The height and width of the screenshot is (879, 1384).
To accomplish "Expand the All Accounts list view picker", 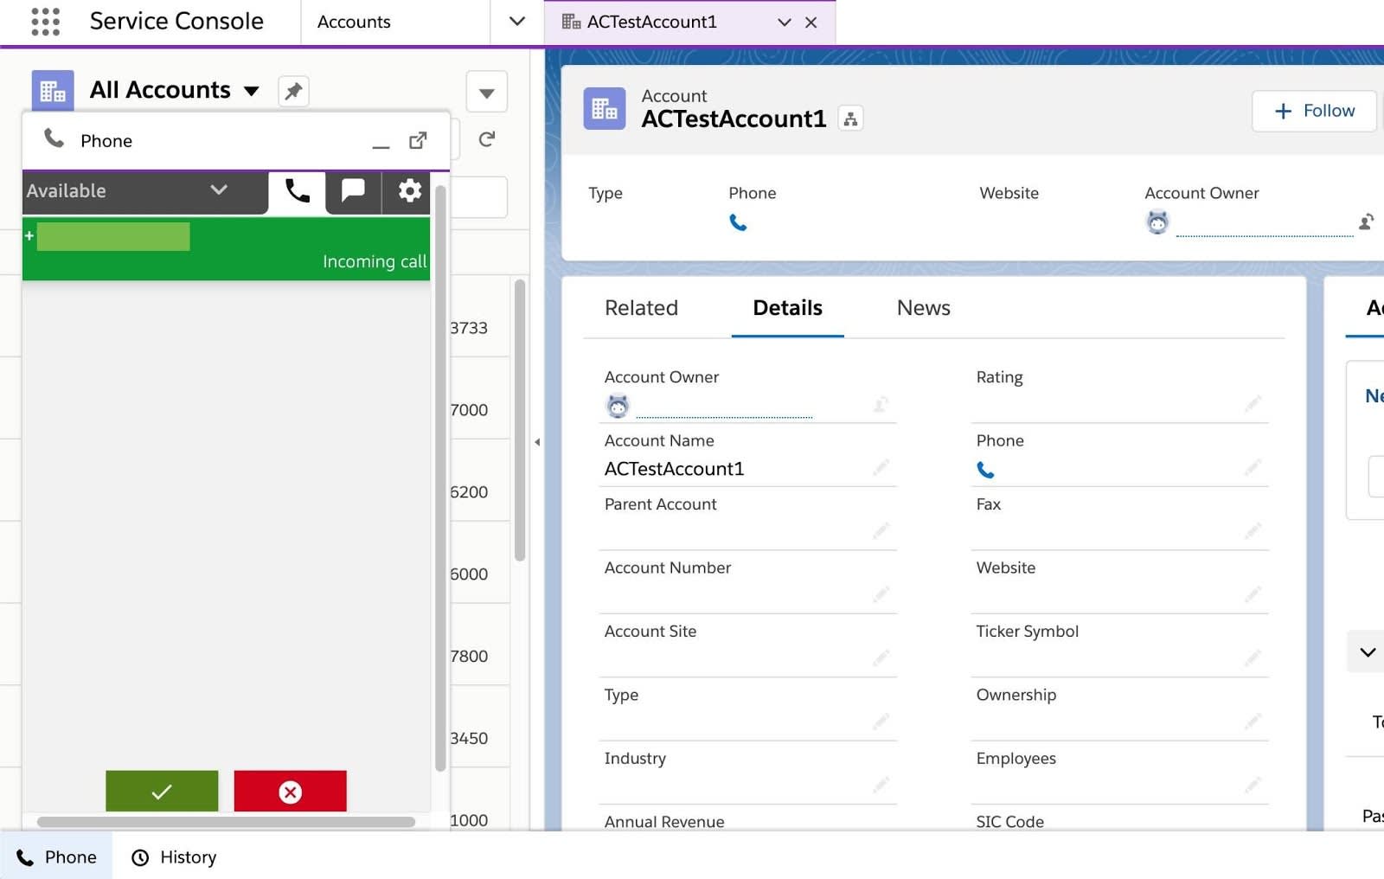I will pyautogui.click(x=252, y=91).
